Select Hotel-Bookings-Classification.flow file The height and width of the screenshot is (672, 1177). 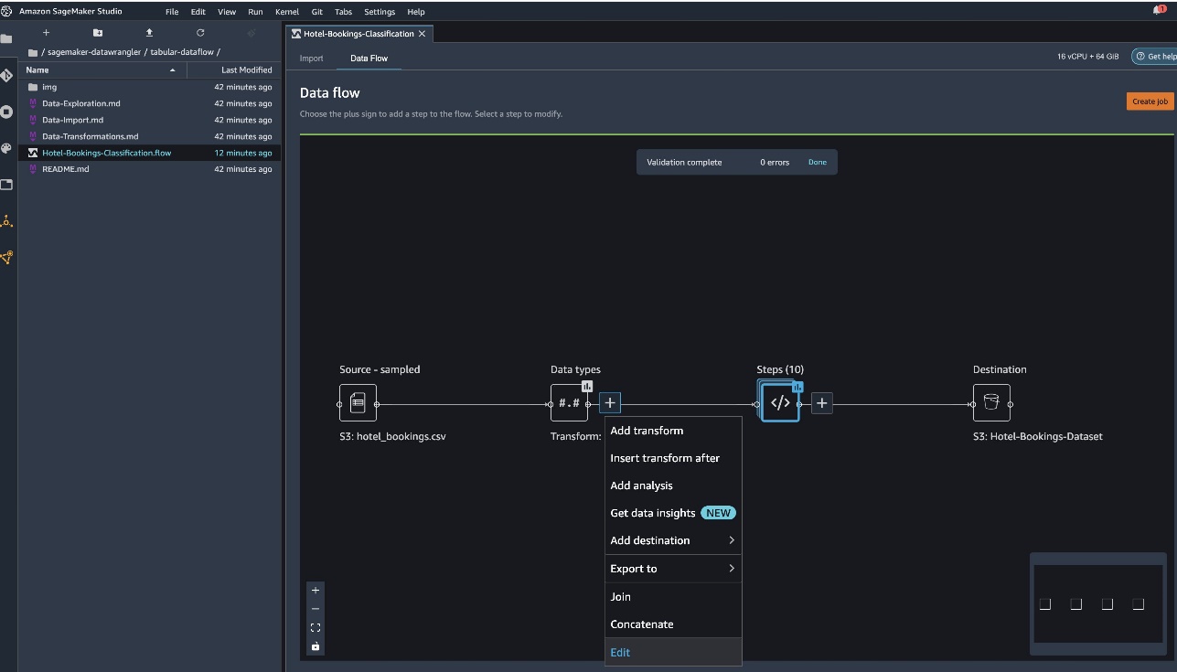(x=150, y=153)
